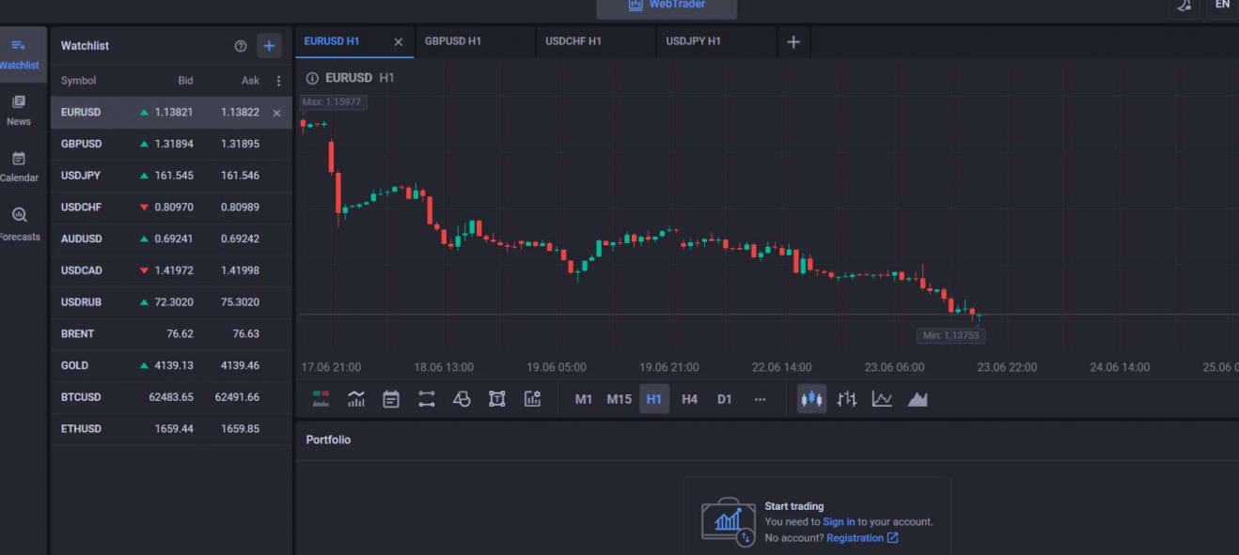Screen dimensions: 1239x555
Task: Select the H4 timeframe button
Action: point(689,399)
